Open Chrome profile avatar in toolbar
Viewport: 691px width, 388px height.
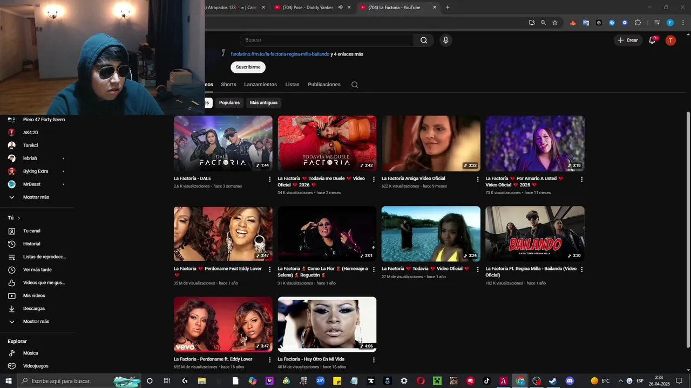(x=670, y=23)
